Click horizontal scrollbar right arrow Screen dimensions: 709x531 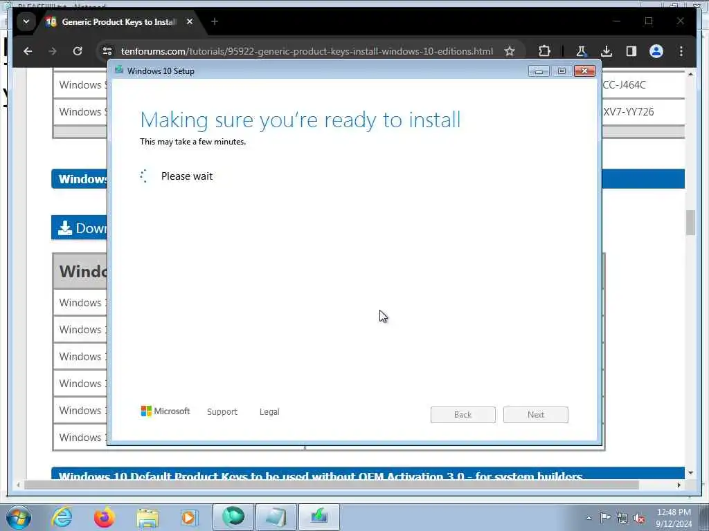679,485
